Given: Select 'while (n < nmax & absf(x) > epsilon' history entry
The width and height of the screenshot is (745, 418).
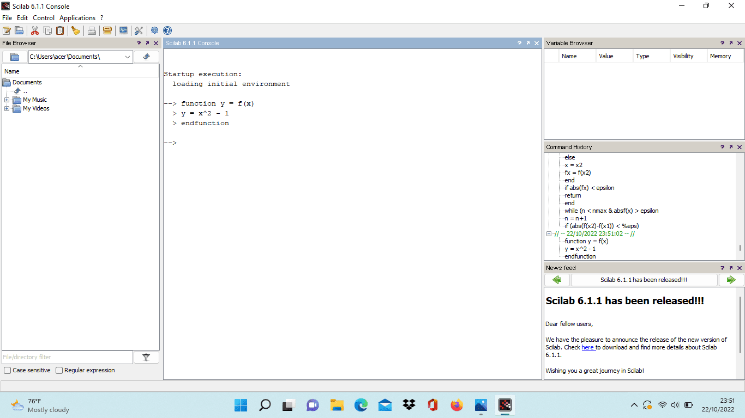Looking at the screenshot, I should 611,211.
